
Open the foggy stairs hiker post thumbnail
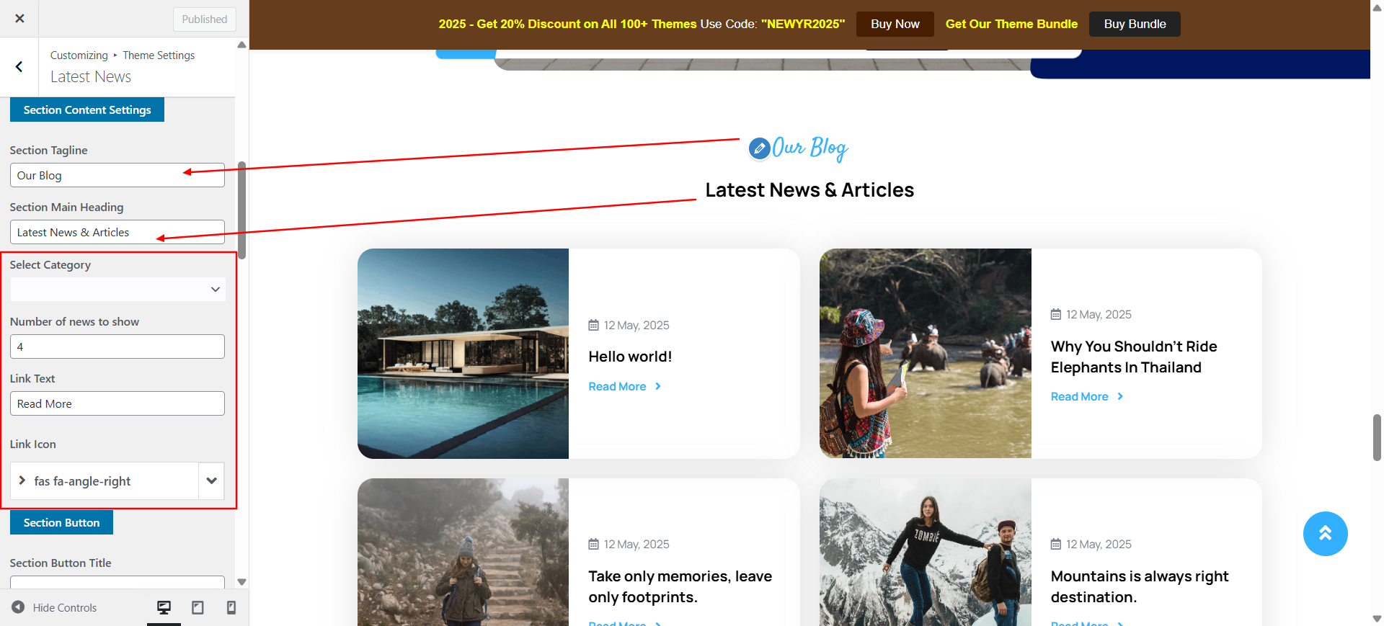(463, 552)
